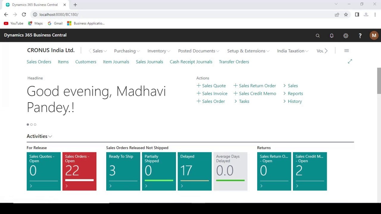
Task: Click the browser address bar URL
Action: tap(59, 15)
